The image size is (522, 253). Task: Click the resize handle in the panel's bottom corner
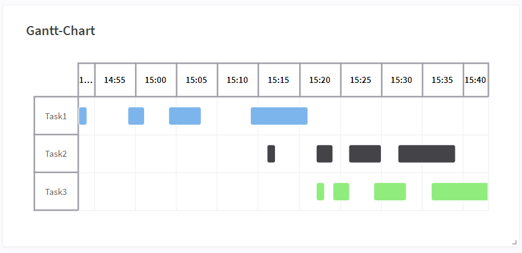click(x=515, y=242)
